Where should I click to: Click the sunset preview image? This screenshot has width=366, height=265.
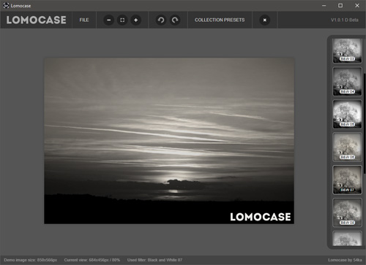coord(169,141)
